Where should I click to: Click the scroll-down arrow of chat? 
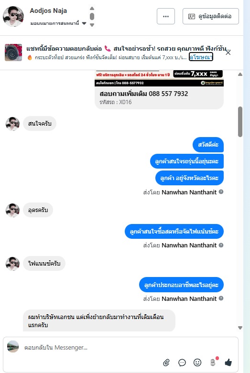tap(240, 328)
